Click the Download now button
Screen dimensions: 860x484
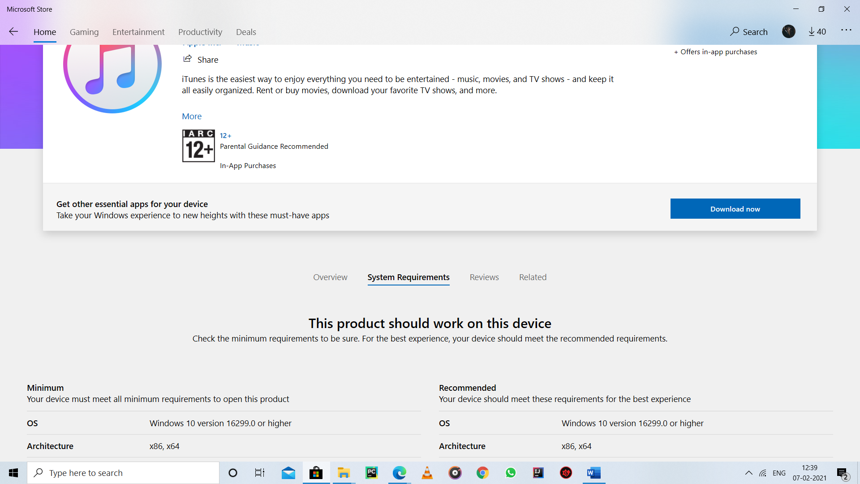[x=735, y=209]
